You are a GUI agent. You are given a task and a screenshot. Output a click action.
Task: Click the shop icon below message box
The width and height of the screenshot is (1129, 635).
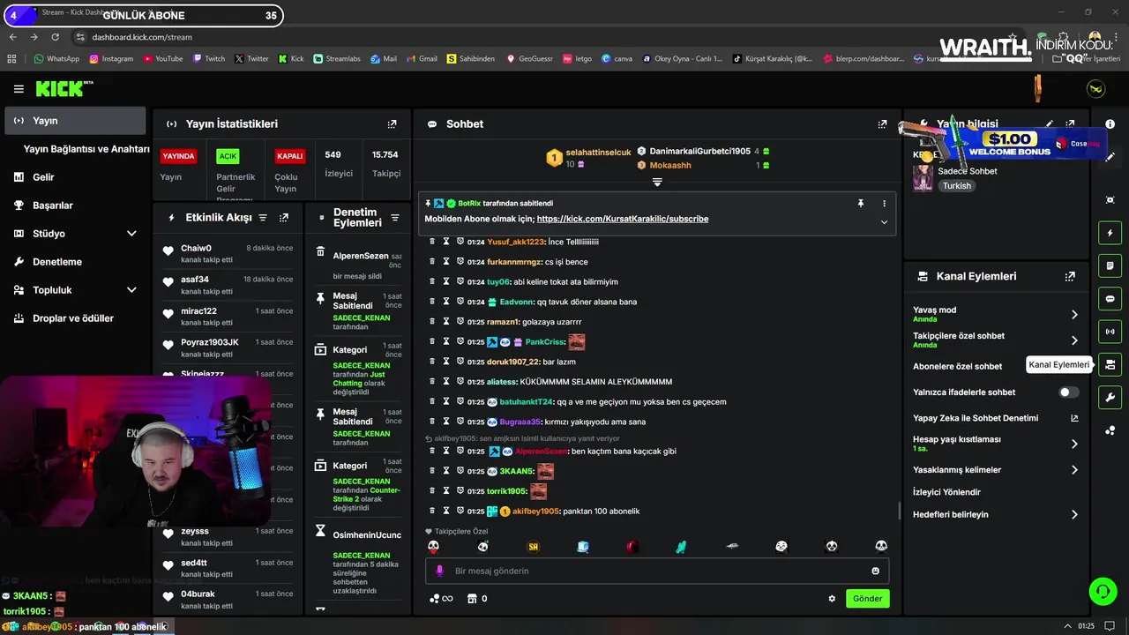click(472, 599)
